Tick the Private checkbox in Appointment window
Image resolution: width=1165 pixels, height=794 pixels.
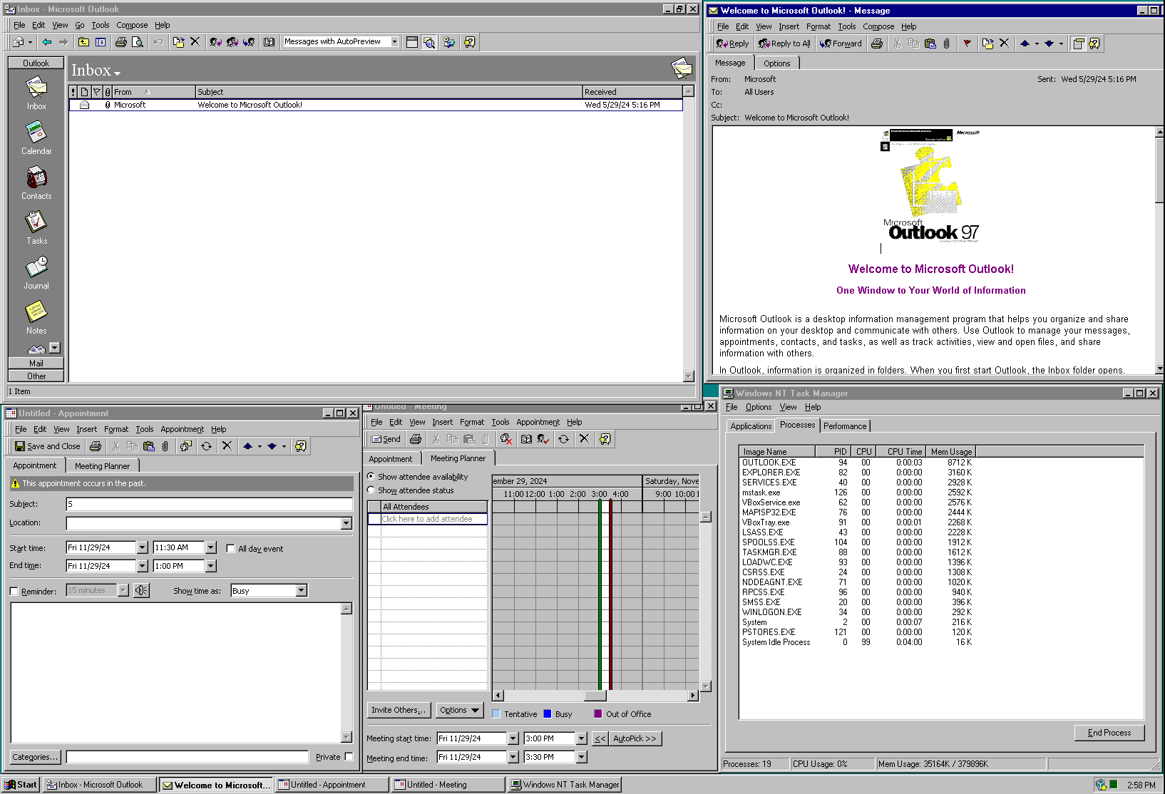pos(349,757)
